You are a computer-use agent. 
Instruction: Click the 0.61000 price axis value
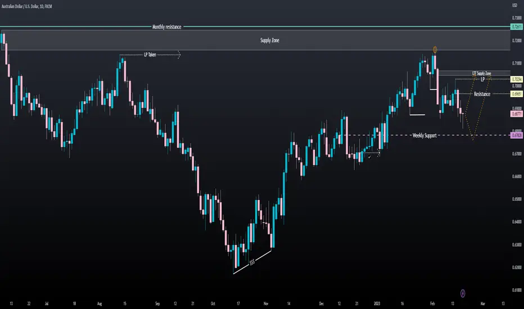click(517, 290)
